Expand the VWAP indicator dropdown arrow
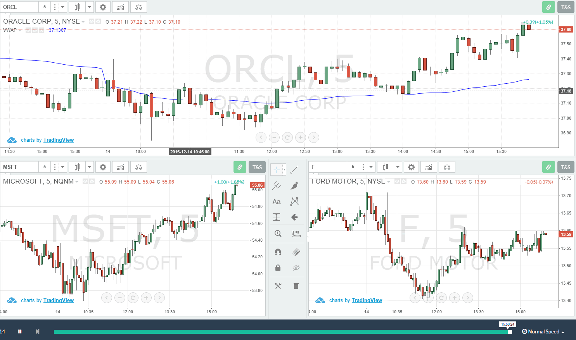 click(x=19, y=30)
